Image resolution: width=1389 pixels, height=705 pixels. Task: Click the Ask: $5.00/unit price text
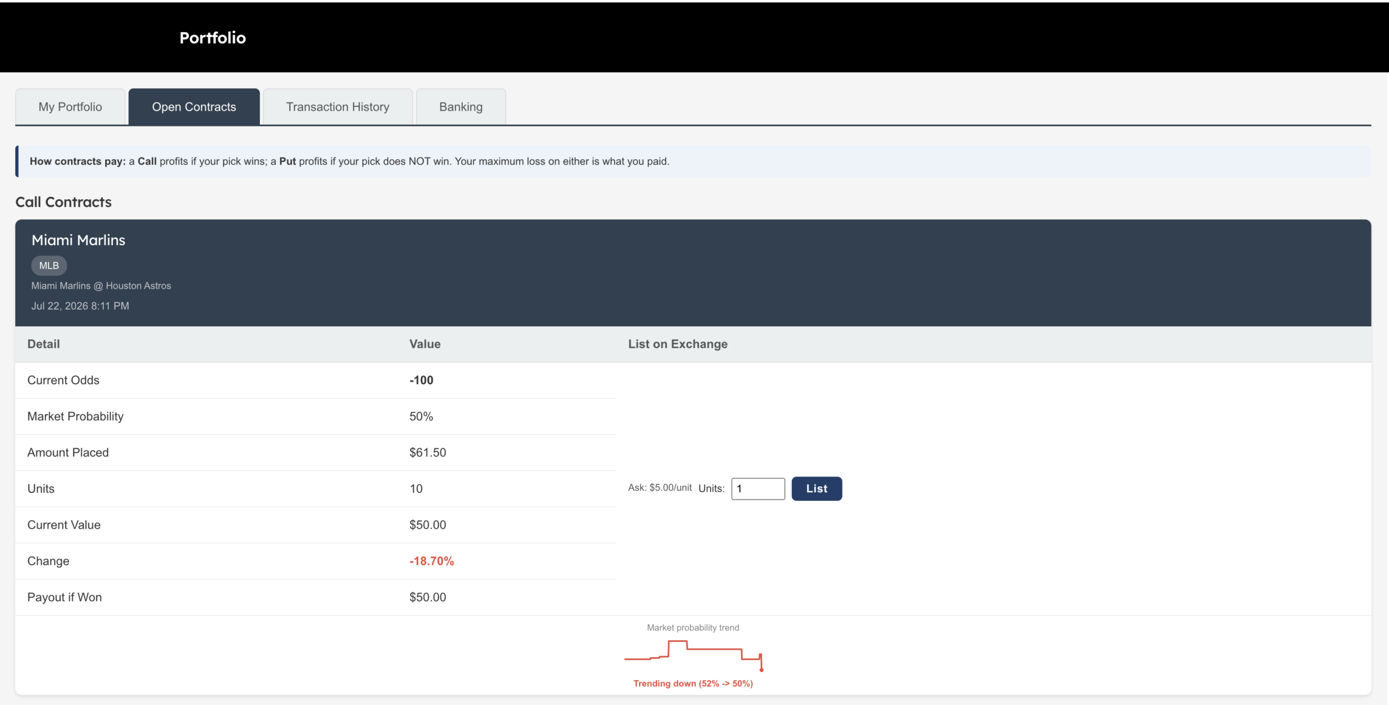(660, 487)
